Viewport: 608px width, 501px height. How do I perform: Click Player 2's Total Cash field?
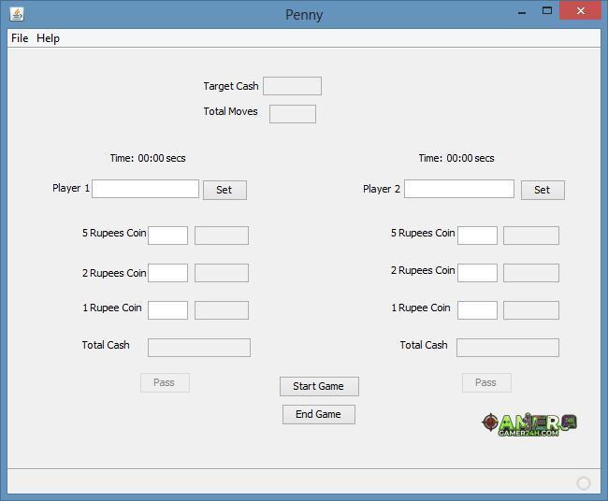[x=508, y=348]
